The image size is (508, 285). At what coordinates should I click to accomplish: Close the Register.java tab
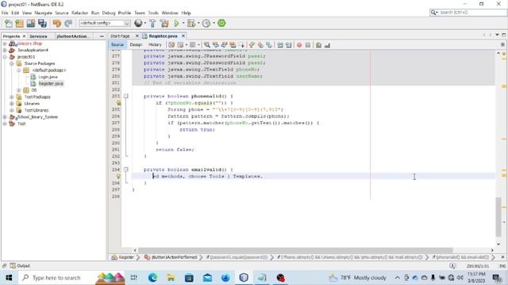183,36
